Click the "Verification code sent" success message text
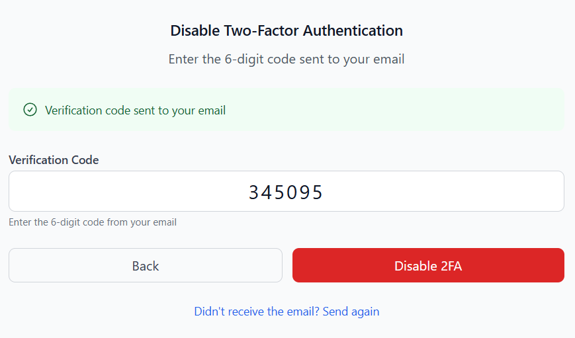Viewport: 575px width, 338px height. 135,110
